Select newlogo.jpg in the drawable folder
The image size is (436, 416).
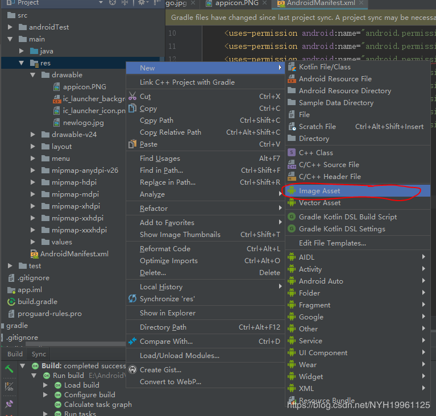click(x=83, y=123)
